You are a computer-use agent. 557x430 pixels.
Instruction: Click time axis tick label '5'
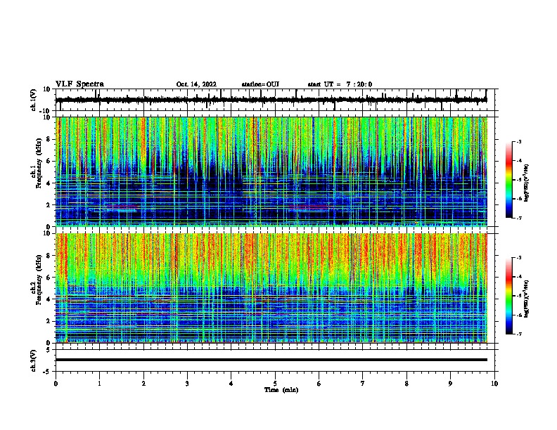[275, 384]
